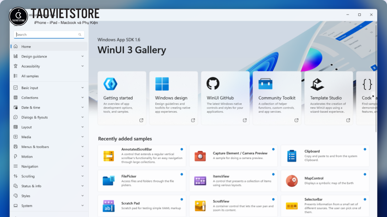Open the MapControl sample title

pyautogui.click(x=314, y=178)
